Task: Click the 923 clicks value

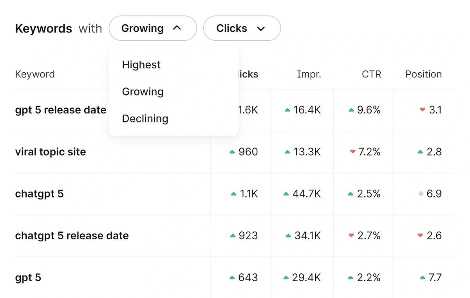Action: [x=249, y=235]
